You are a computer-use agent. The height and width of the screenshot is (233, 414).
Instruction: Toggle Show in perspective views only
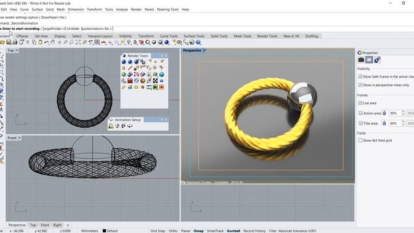tap(360, 85)
